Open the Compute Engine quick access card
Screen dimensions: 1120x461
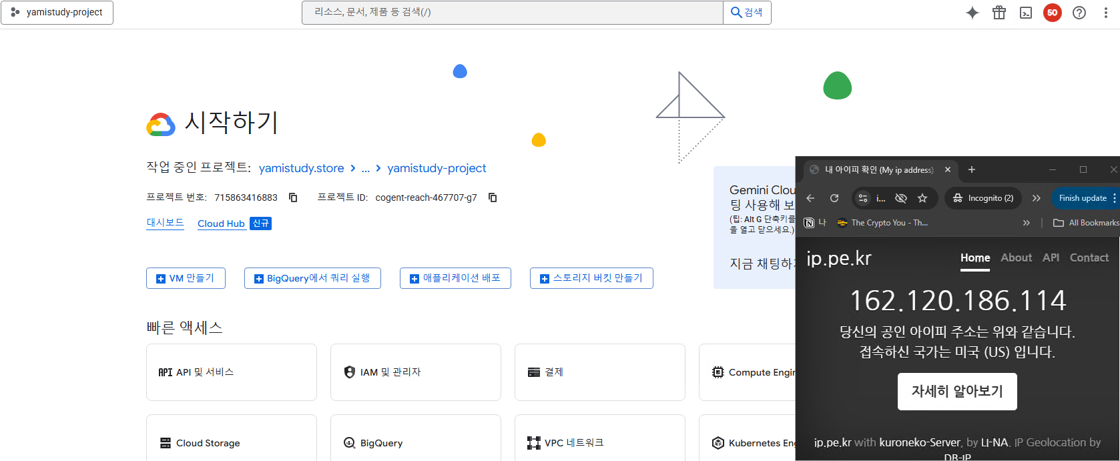(x=748, y=372)
